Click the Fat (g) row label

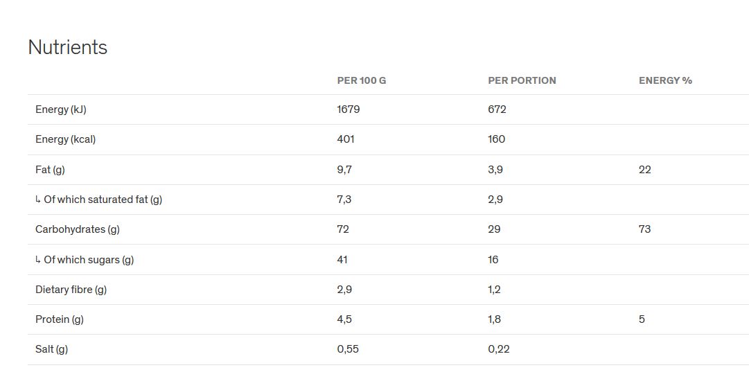pyautogui.click(x=50, y=170)
